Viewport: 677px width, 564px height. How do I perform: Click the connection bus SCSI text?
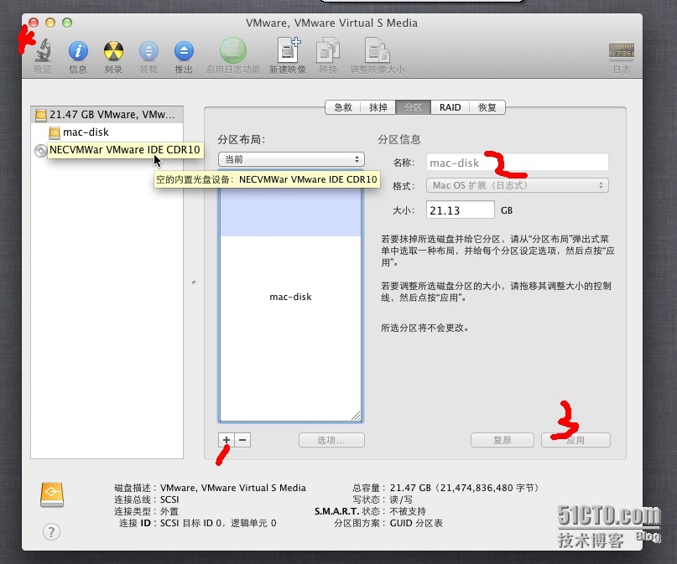(x=169, y=499)
